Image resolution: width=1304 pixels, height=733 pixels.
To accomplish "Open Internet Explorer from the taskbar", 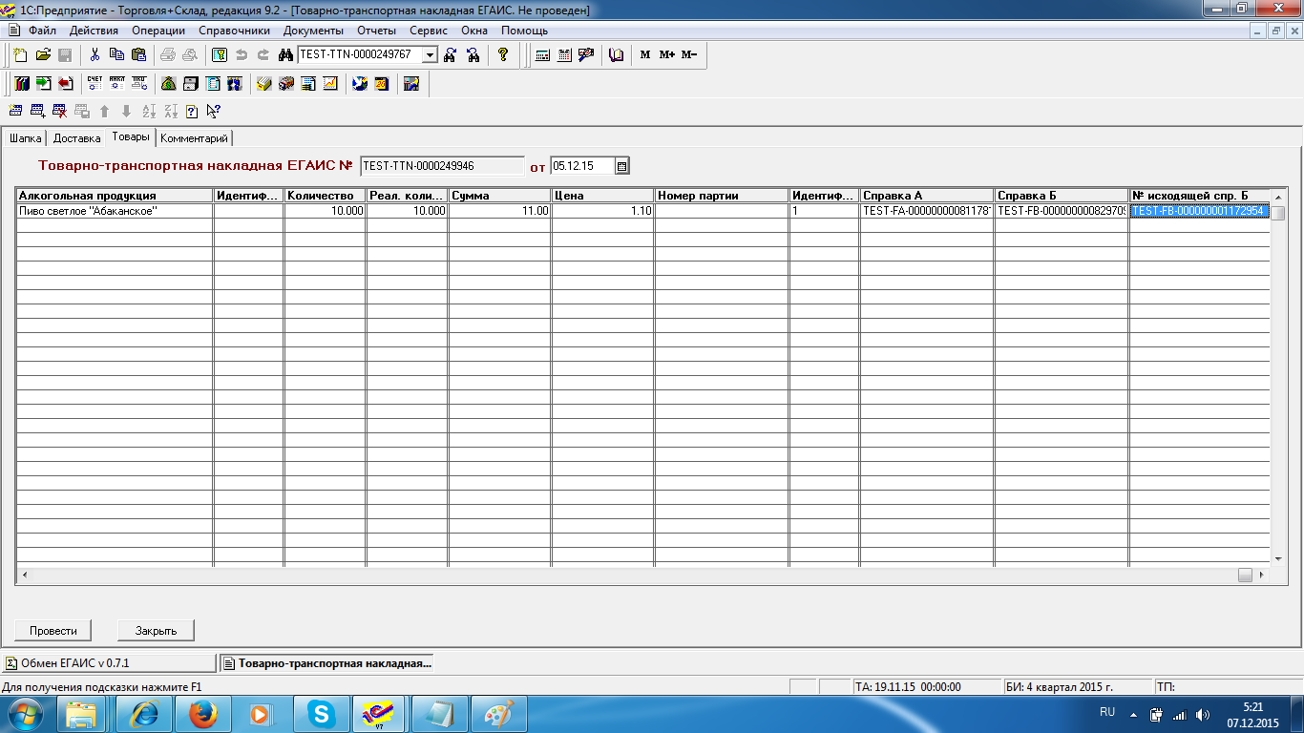I will [x=144, y=714].
